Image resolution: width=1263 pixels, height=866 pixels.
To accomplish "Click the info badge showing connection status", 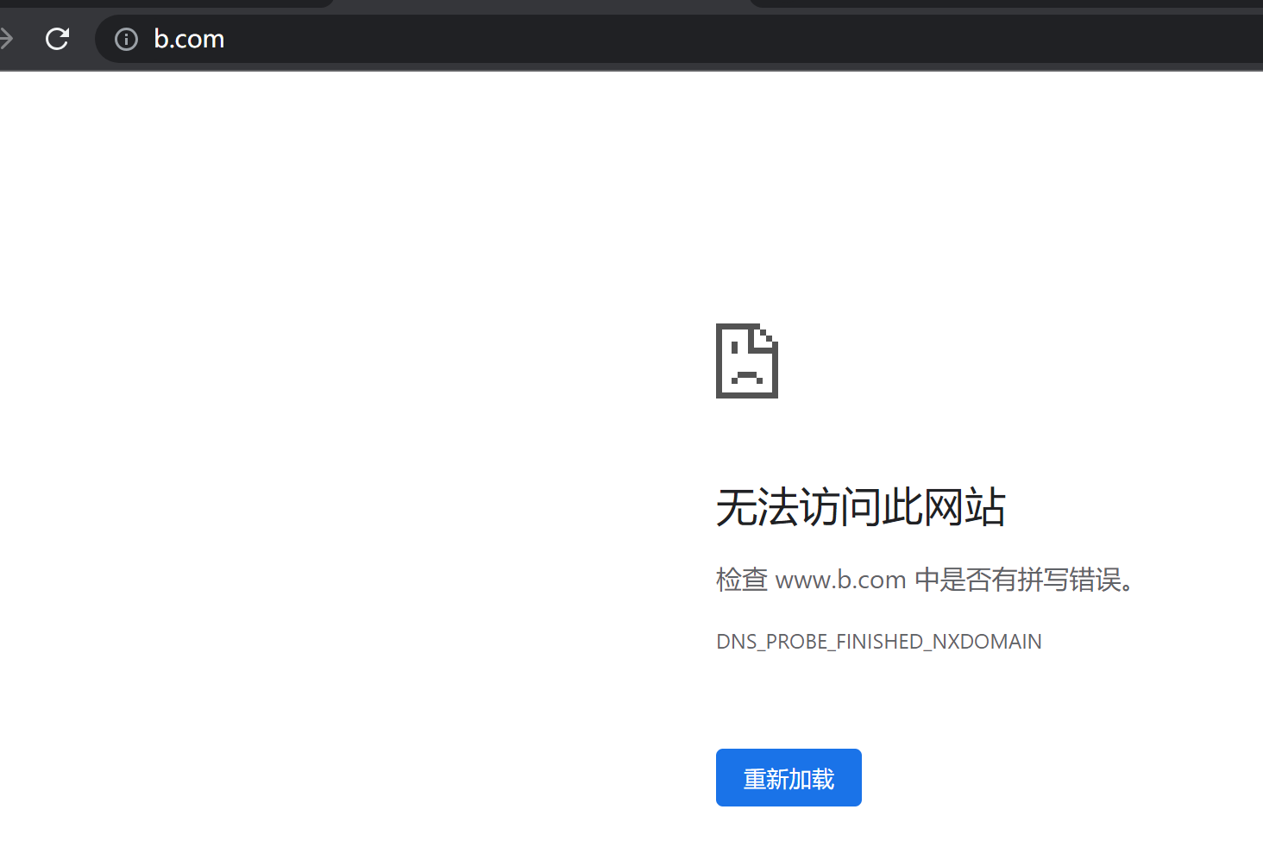I will 125,39.
